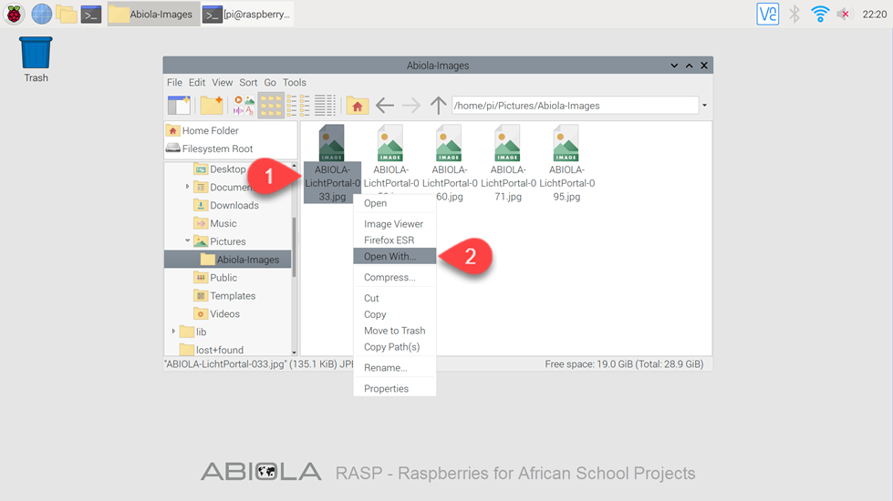This screenshot has width=893, height=501.
Task: Go to home folder toolbar icon
Action: click(x=358, y=106)
